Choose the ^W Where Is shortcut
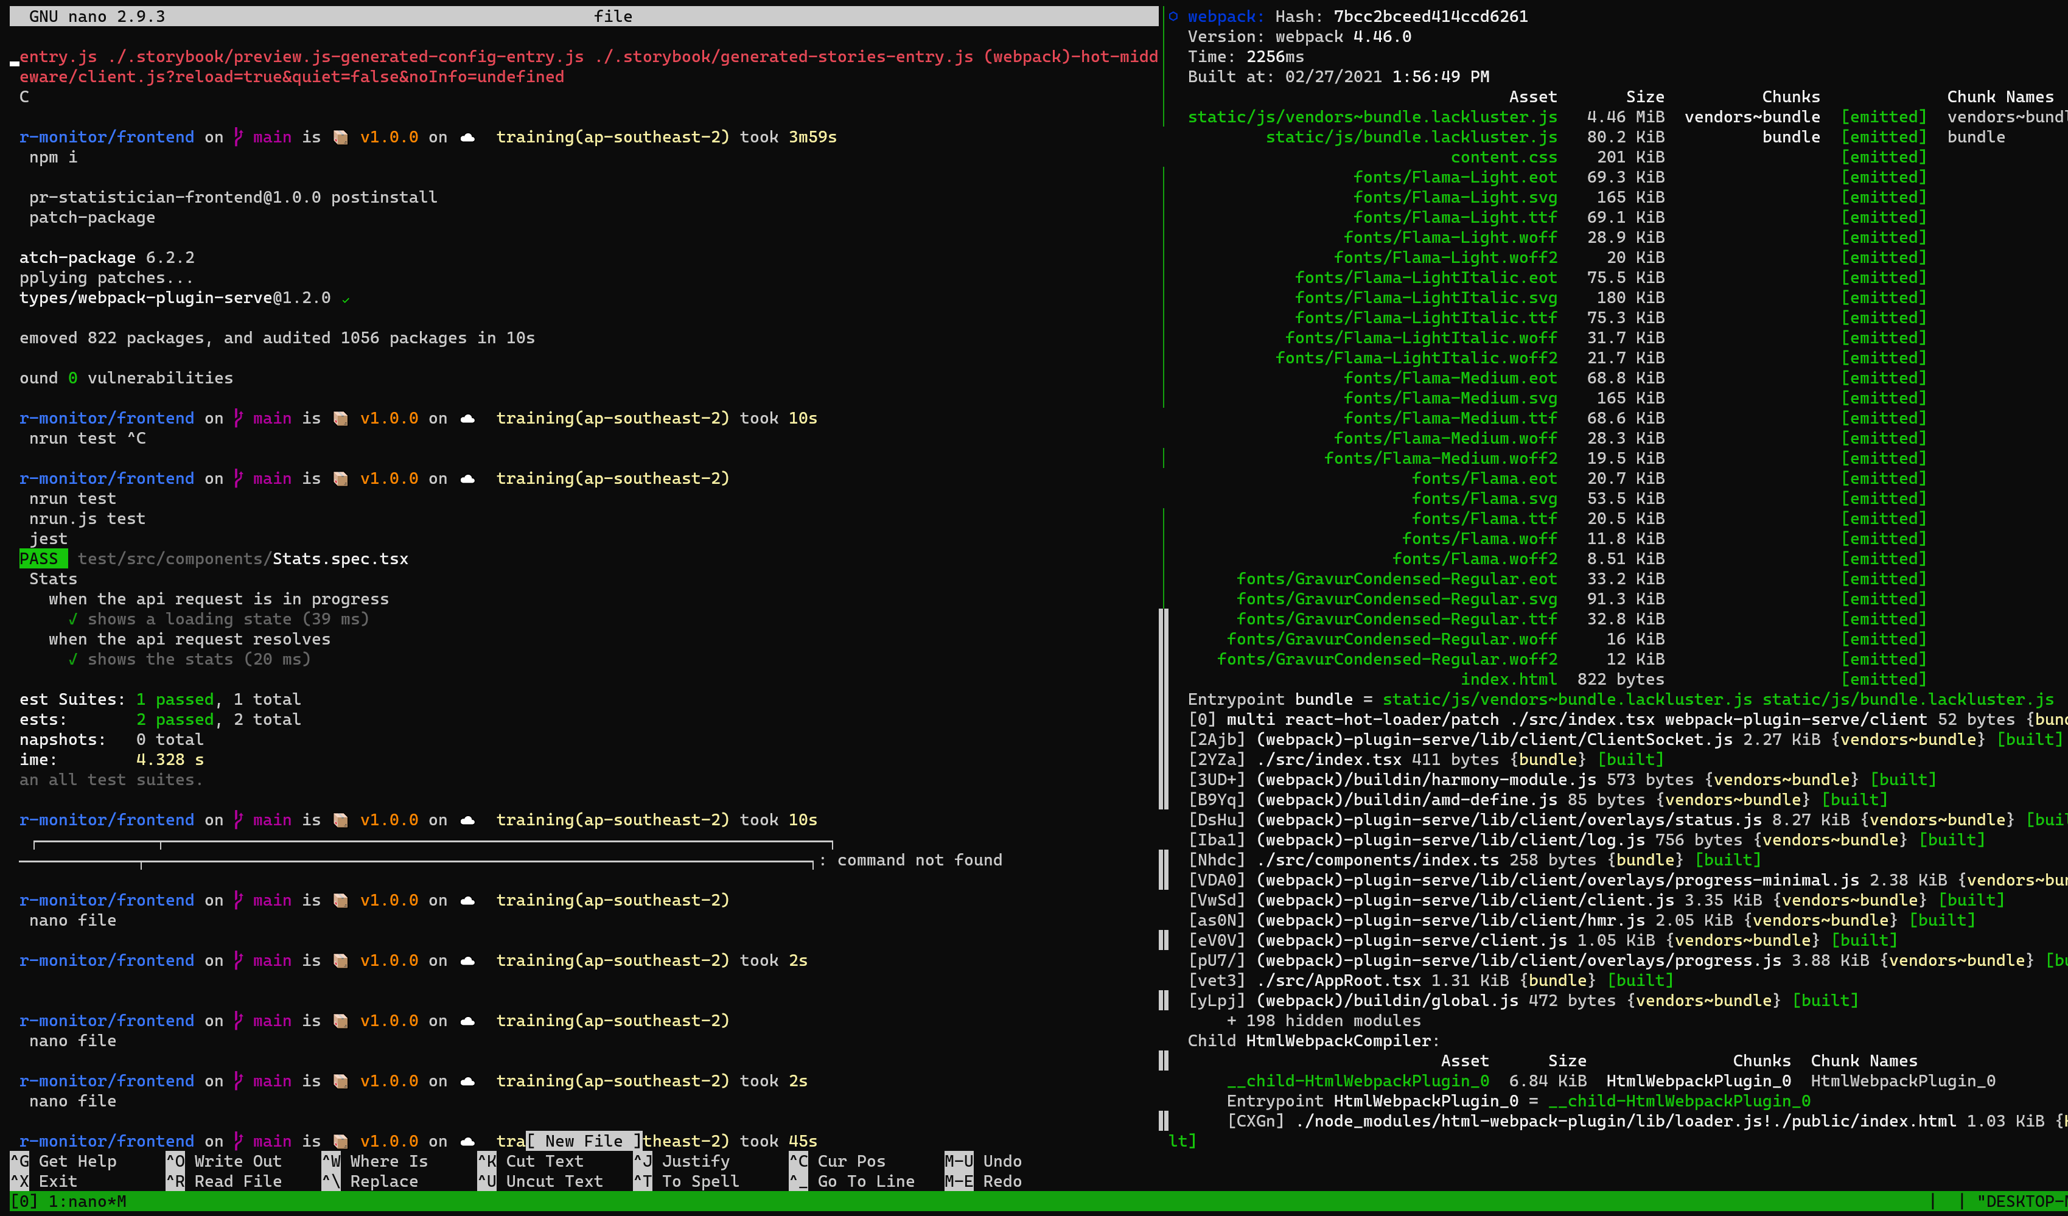 click(x=376, y=1161)
